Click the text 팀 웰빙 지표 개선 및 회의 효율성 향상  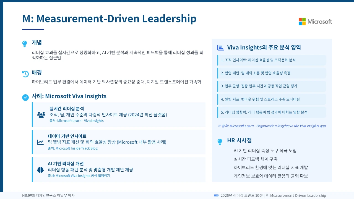coord(82,142)
